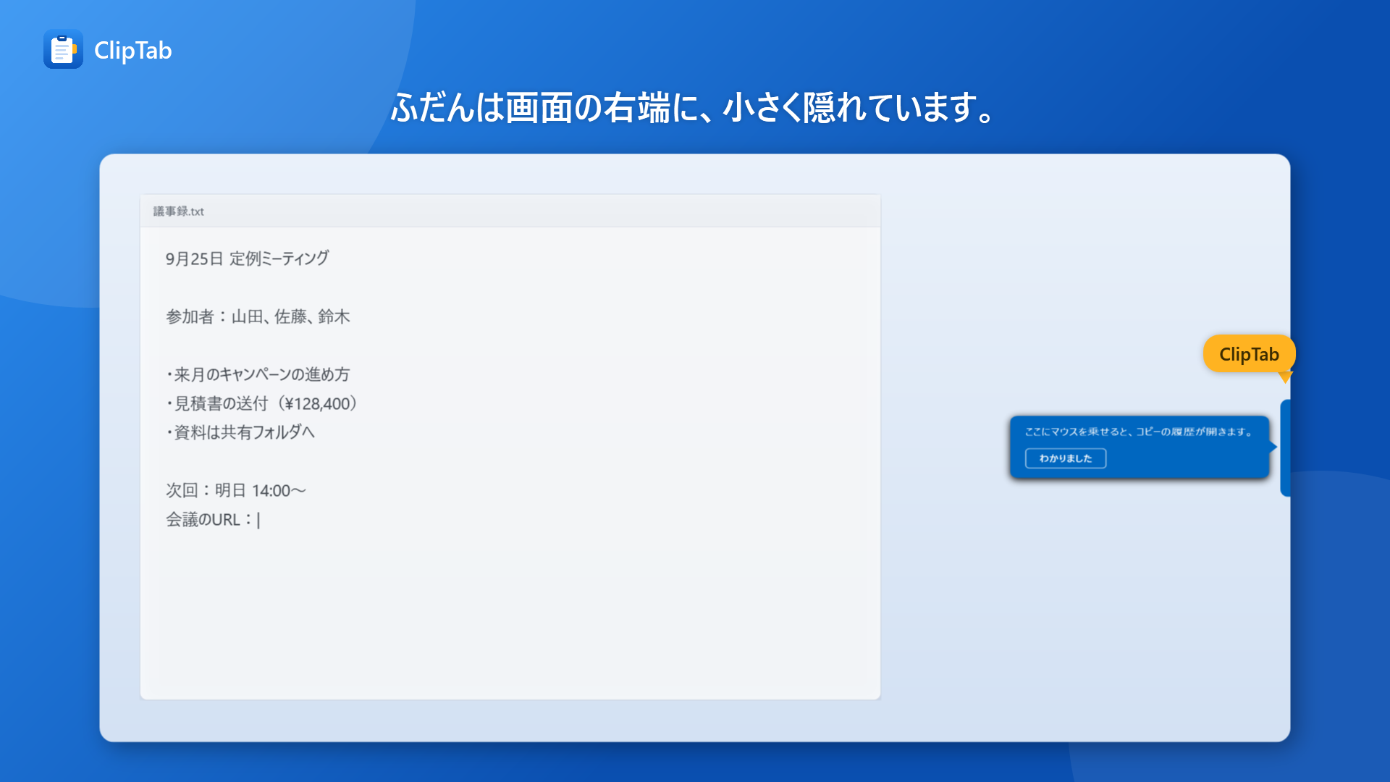Click the ClipTab clipboard logo icon
The width and height of the screenshot is (1390, 782).
pyautogui.click(x=63, y=49)
